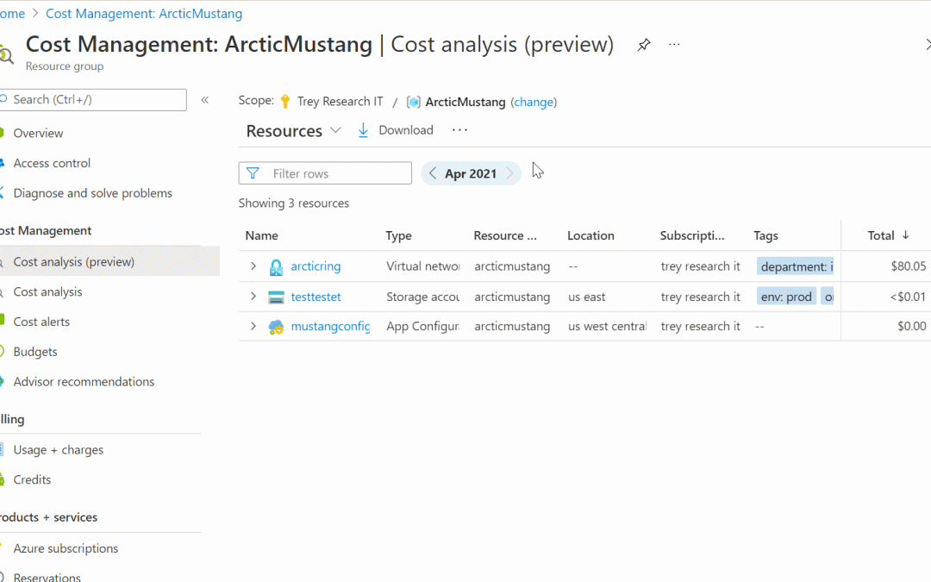Viewport: 931px width, 582px height.
Task: Click the Trey Research IT key icon
Action: tap(285, 102)
